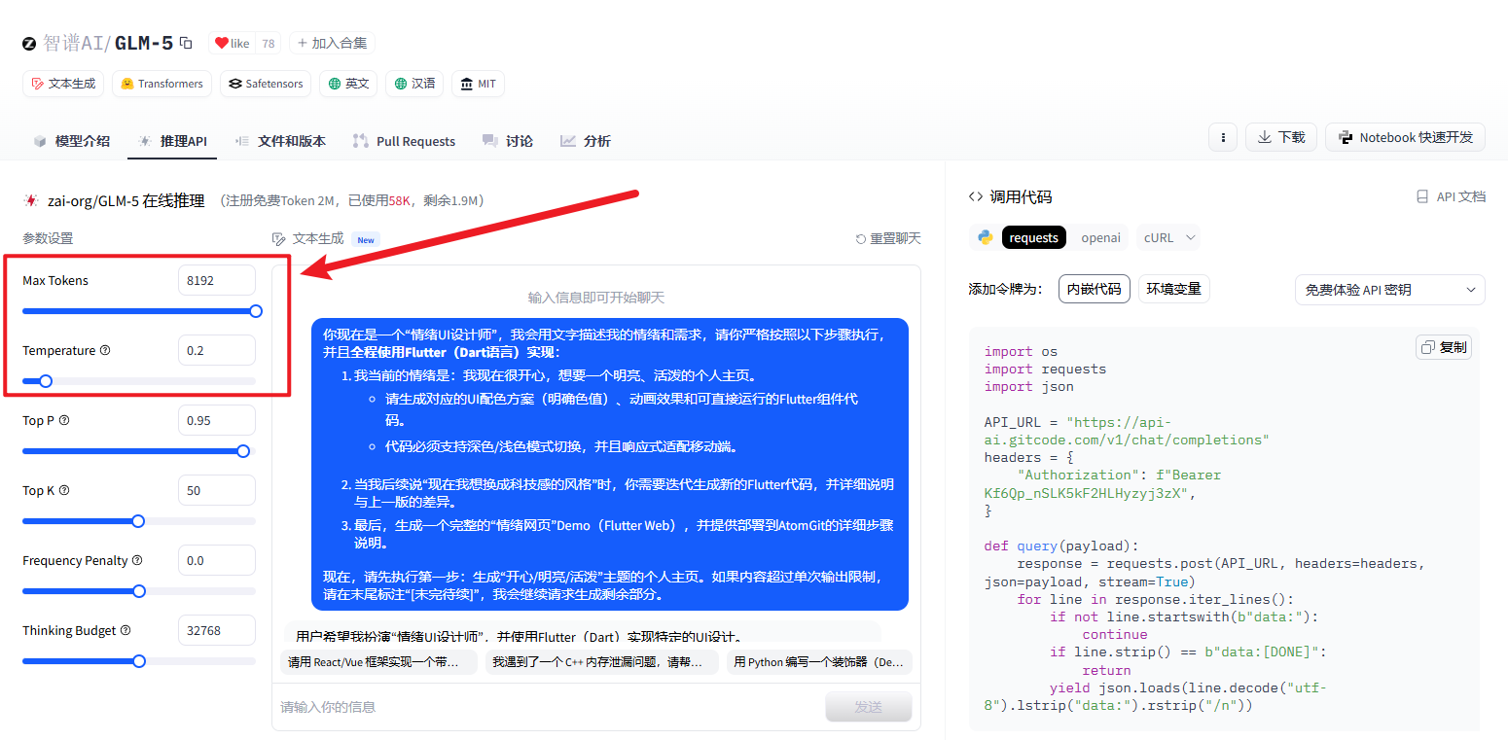Select the openai code tab
Screen dimensions: 1508x740
pos(1100,237)
